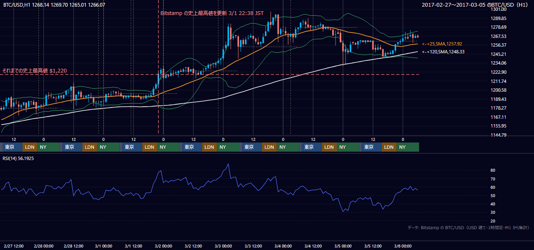Image resolution: width=534 pixels, height=250 pixels.
Task: Click the 3/1 12:00 time label
Action: pos(133,246)
